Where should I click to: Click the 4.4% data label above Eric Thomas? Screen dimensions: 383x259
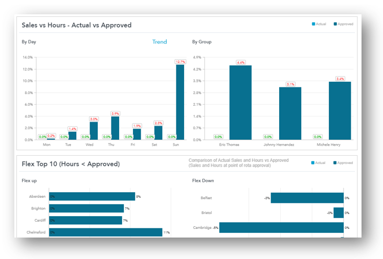[240, 62]
